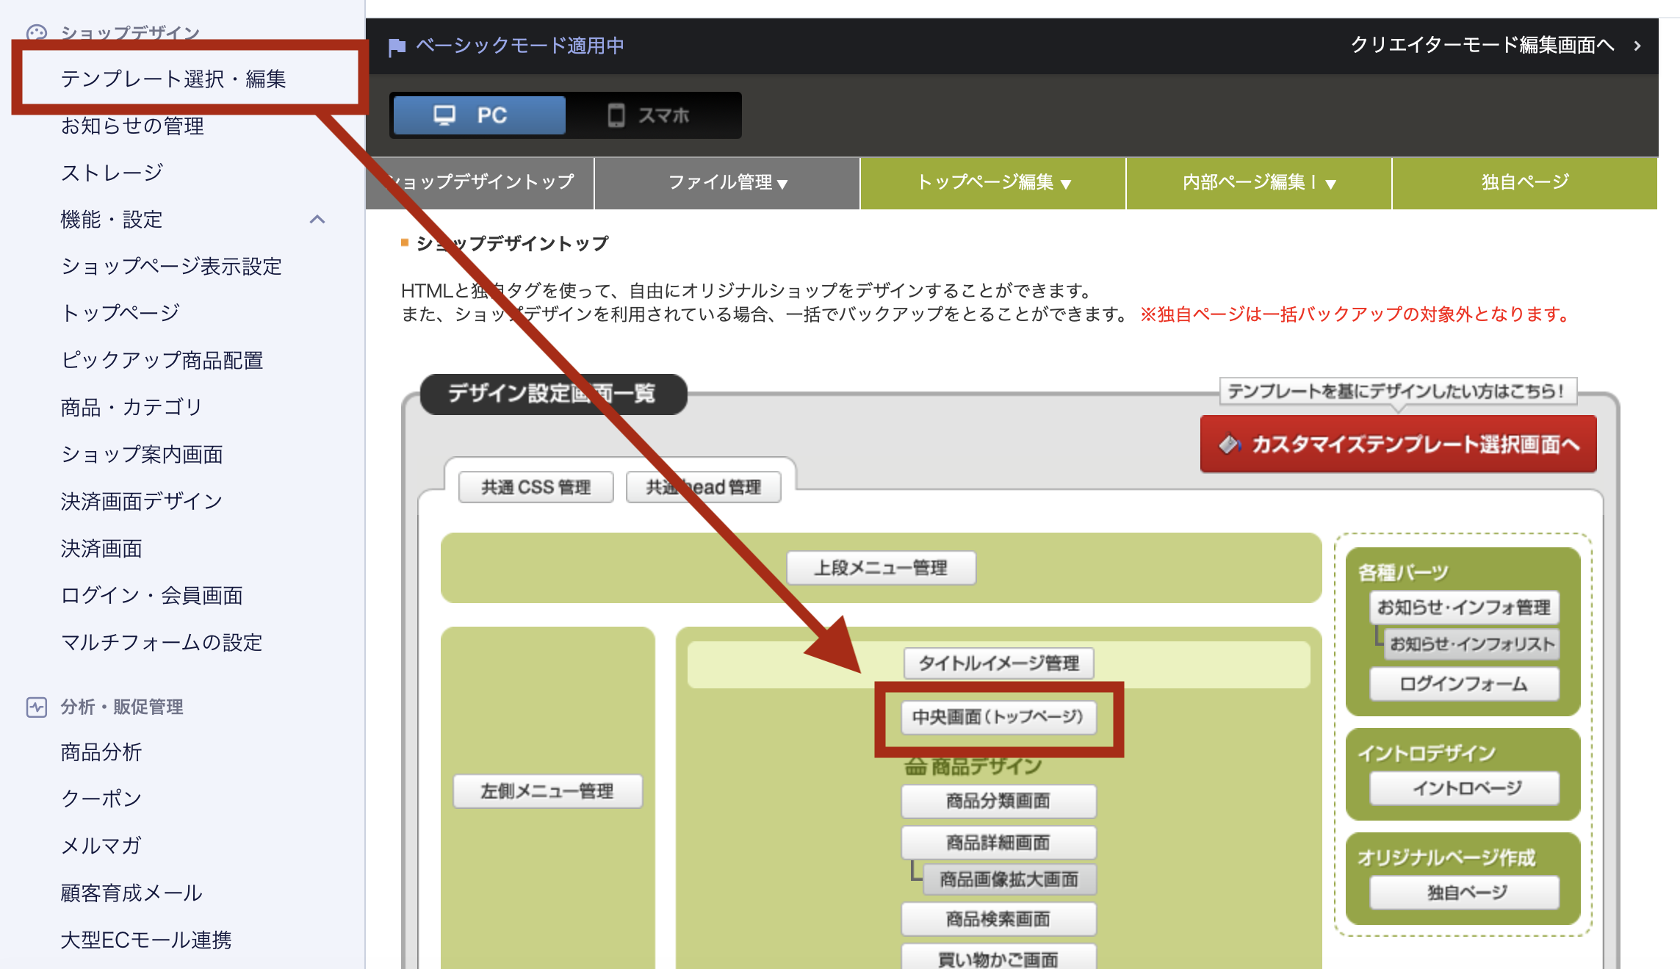This screenshot has width=1680, height=969.
Task: Select 独自ページ in green navigation bar
Action: pos(1524,183)
